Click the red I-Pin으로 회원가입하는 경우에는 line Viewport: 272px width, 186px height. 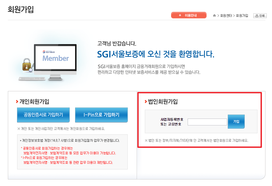pos(44,158)
